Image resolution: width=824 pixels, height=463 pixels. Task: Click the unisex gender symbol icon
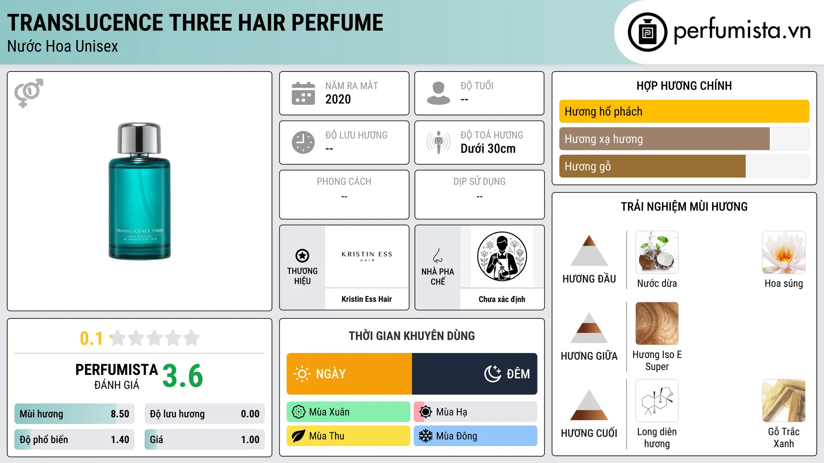click(x=29, y=93)
